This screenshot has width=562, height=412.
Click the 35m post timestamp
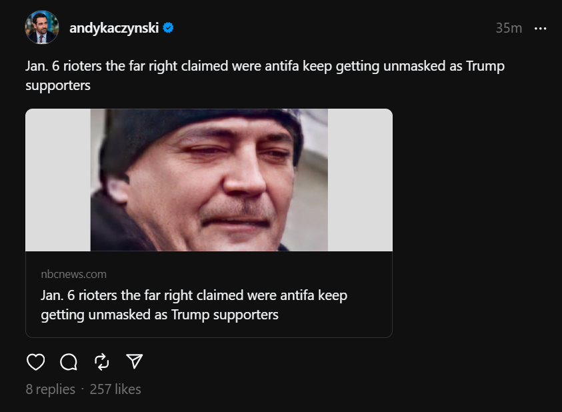509,28
